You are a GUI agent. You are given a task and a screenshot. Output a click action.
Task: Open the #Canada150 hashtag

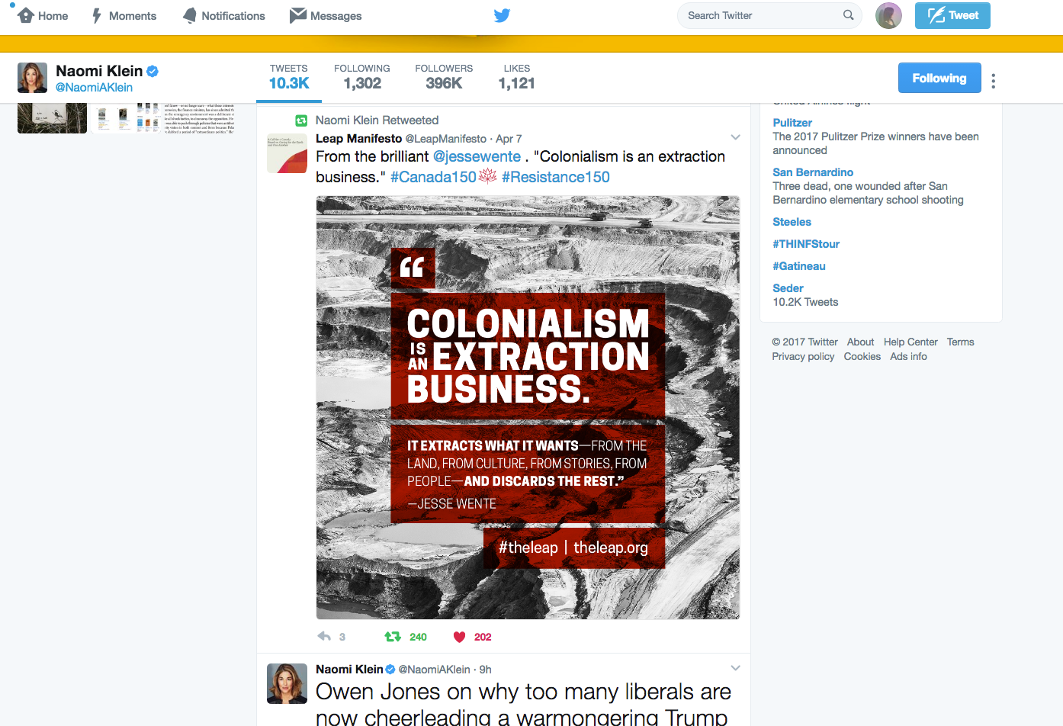433,177
